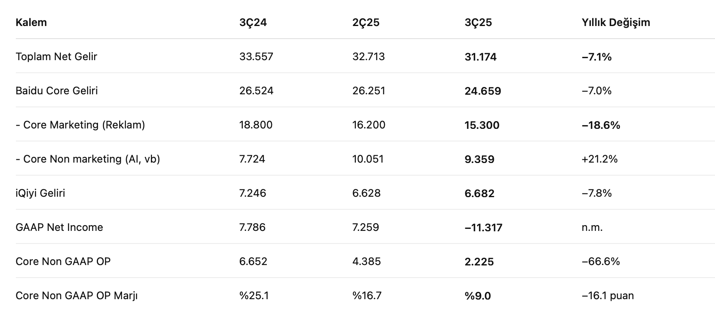Select the Core Non GAAP OP label
Viewport: 715px width, 326px height.
point(63,261)
